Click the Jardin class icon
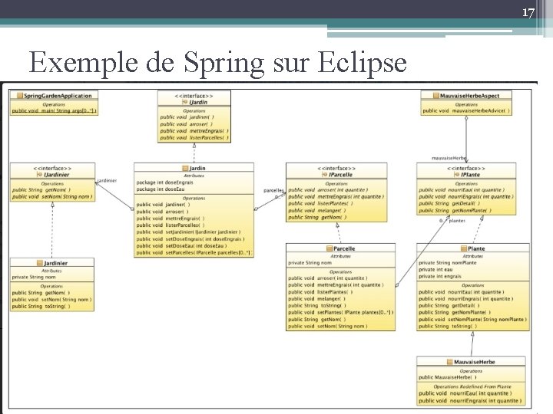553x414 pixels. 185,168
